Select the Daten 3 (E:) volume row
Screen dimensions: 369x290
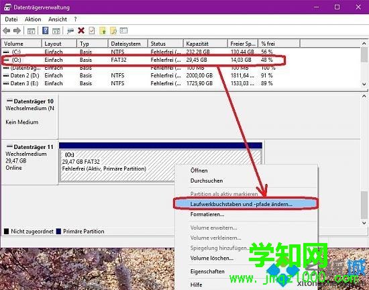coord(150,83)
